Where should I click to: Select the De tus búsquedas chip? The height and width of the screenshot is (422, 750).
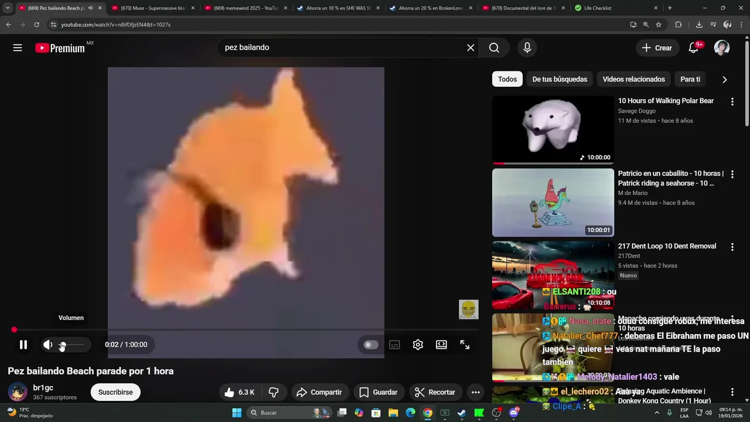coord(560,79)
